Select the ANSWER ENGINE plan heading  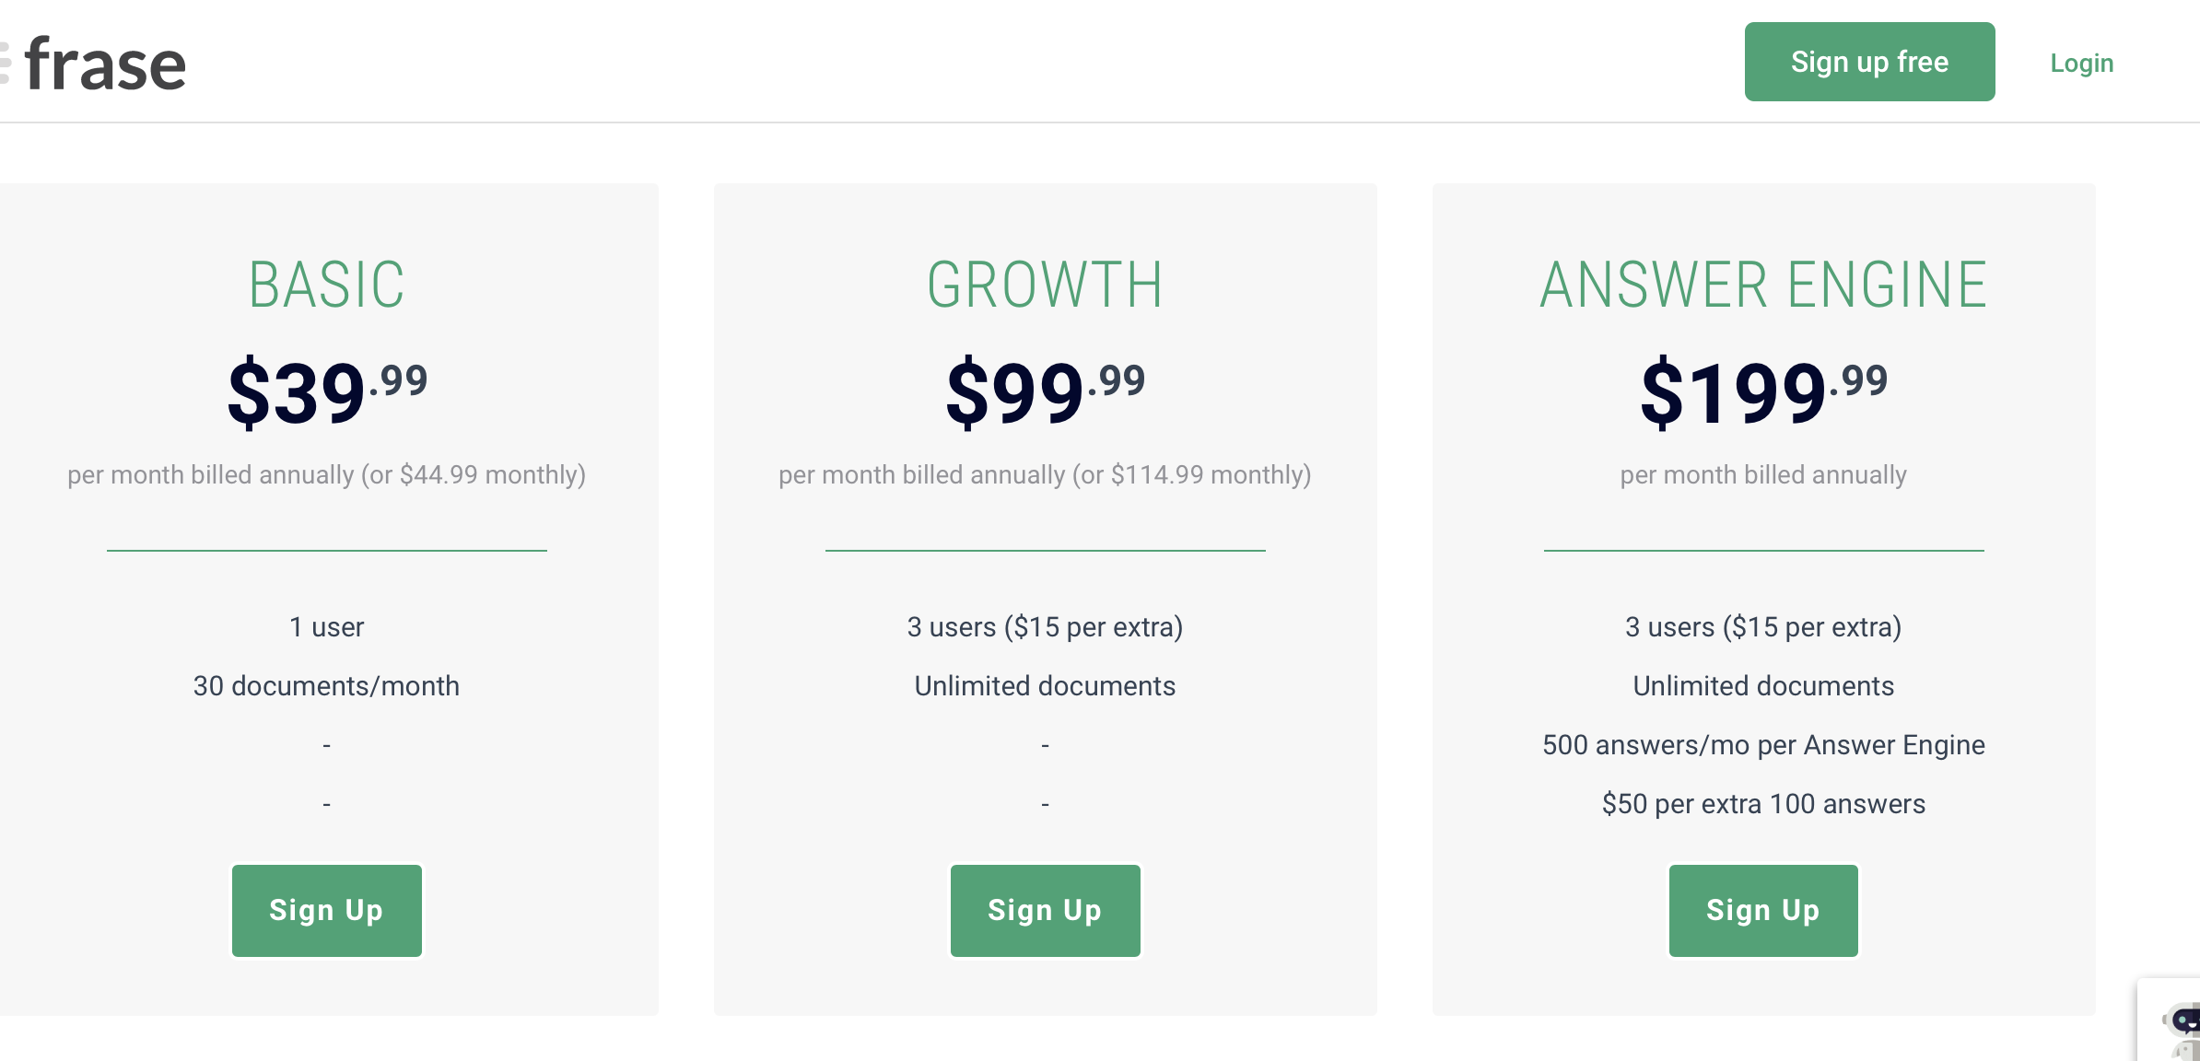point(1763,285)
